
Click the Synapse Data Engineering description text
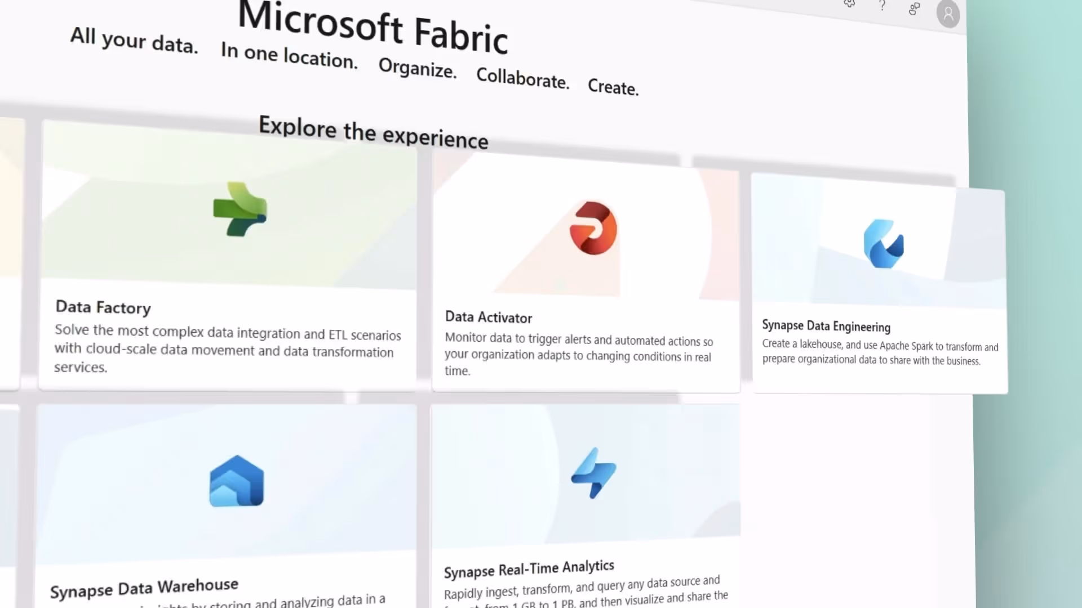coord(880,352)
